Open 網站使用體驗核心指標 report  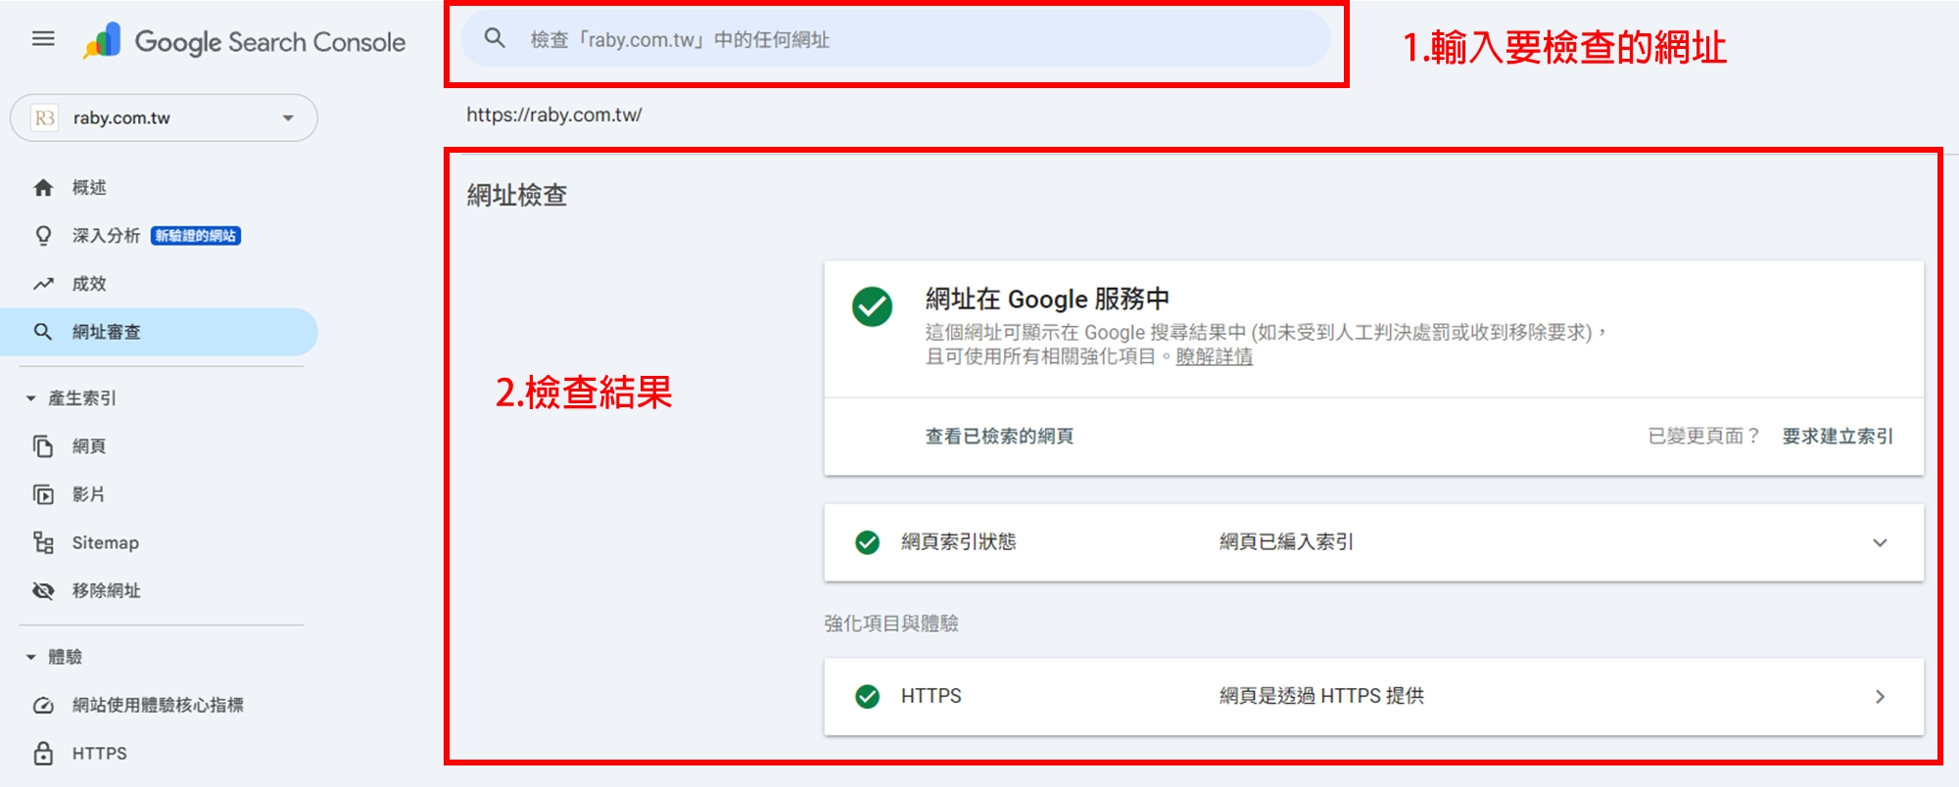[x=159, y=705]
